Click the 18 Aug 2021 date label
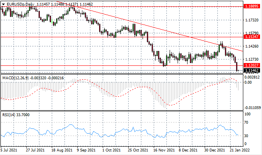This screenshot has height=155, width=262. 62,150
